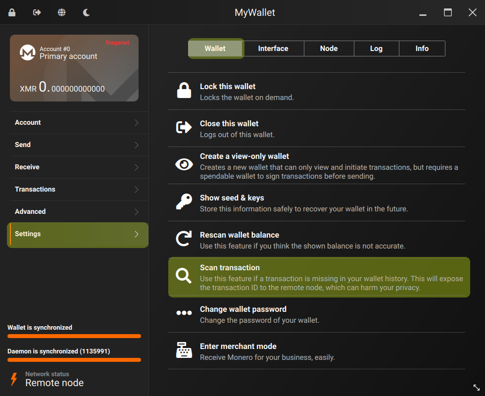Select the eye icon for view-only wallet
Image resolution: width=485 pixels, height=396 pixels.
click(184, 164)
